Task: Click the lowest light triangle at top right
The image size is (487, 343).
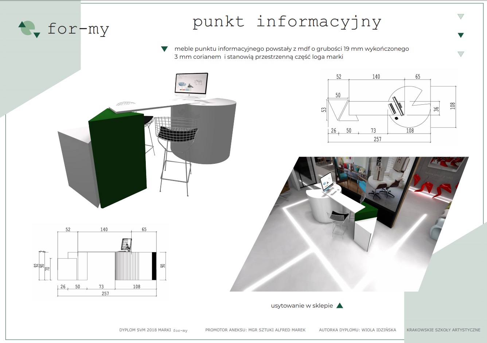Action: pyautogui.click(x=461, y=54)
